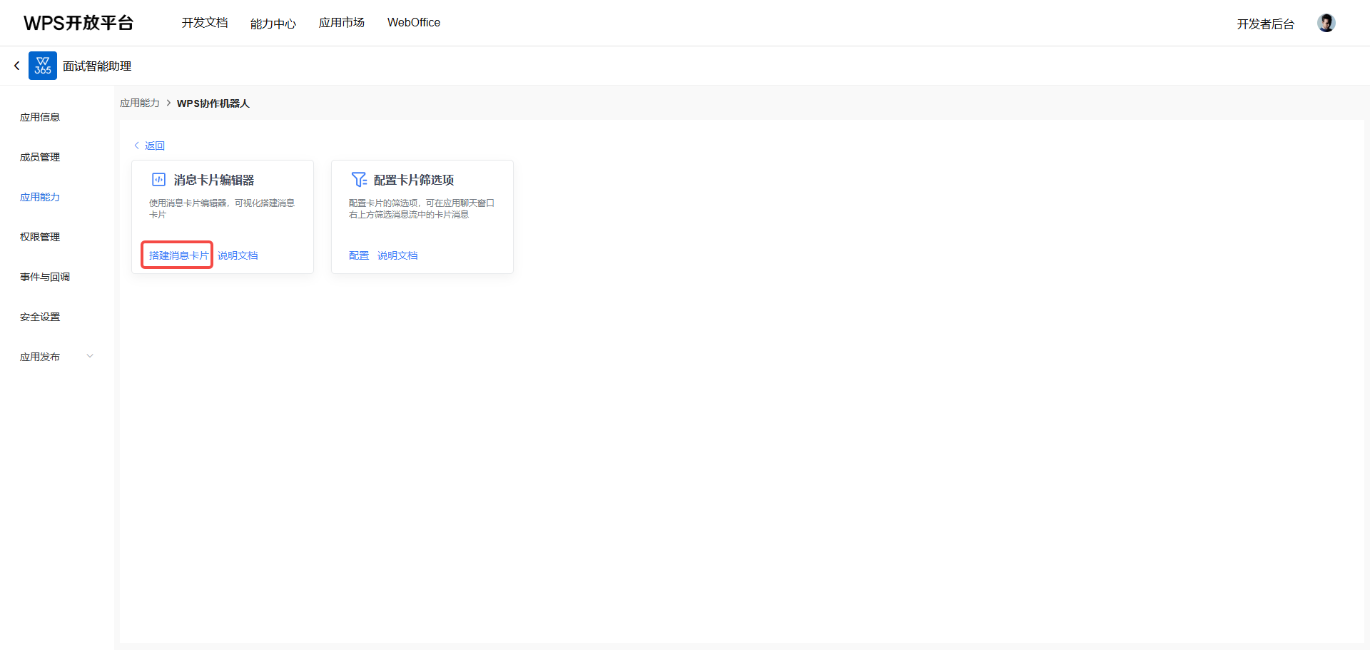Image resolution: width=1370 pixels, height=650 pixels.
Task: Click the 消息卡片编辑器 card icon
Action: pos(158,180)
